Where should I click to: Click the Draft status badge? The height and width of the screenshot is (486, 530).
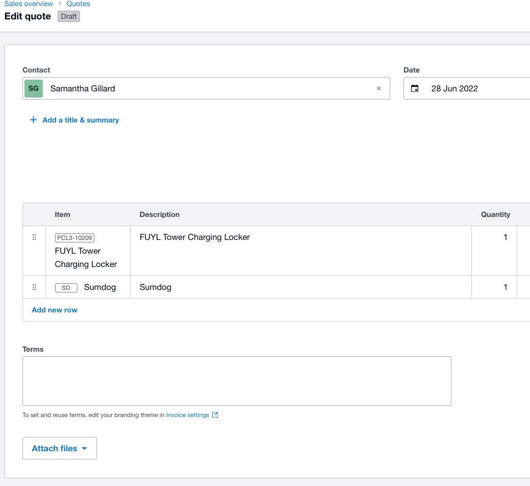pyautogui.click(x=69, y=16)
